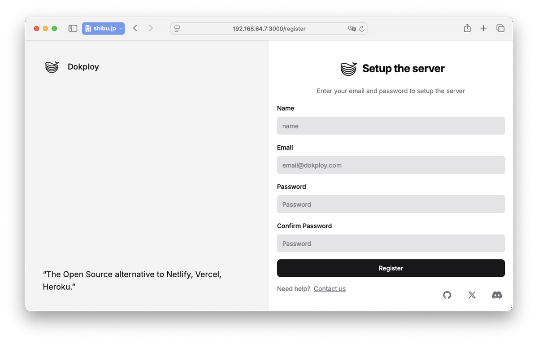Click the Email field label

285,148
